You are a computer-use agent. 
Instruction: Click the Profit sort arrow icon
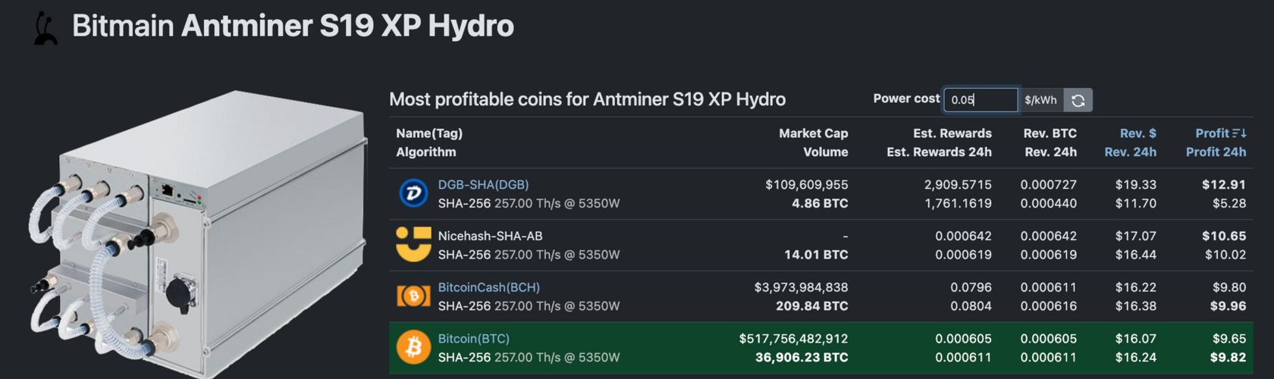(1239, 133)
